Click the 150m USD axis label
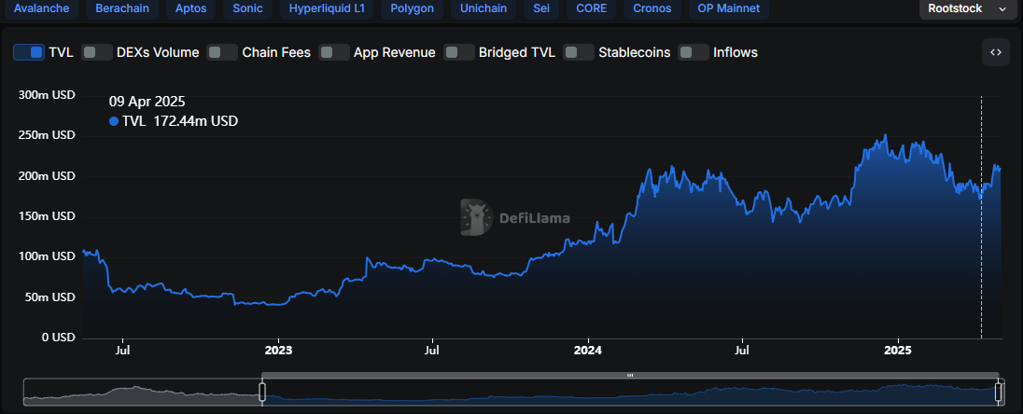This screenshot has height=414, width=1023. tap(47, 216)
